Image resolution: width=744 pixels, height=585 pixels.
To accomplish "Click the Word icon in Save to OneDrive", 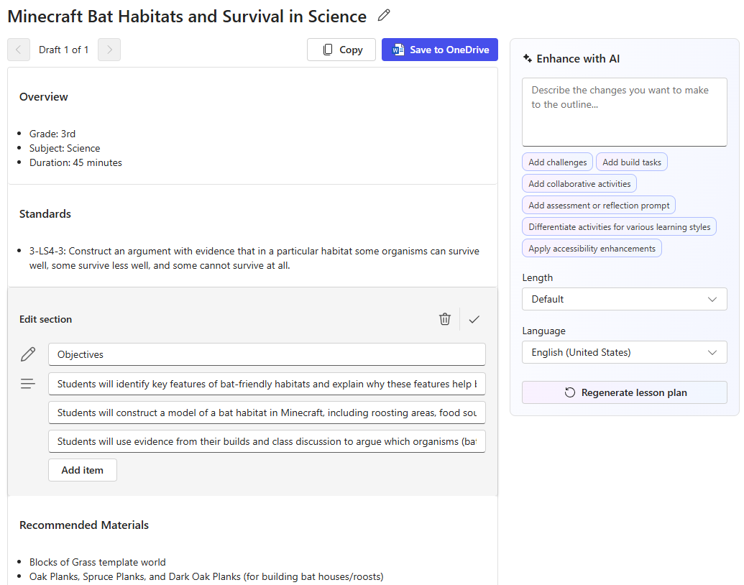I will tap(398, 50).
